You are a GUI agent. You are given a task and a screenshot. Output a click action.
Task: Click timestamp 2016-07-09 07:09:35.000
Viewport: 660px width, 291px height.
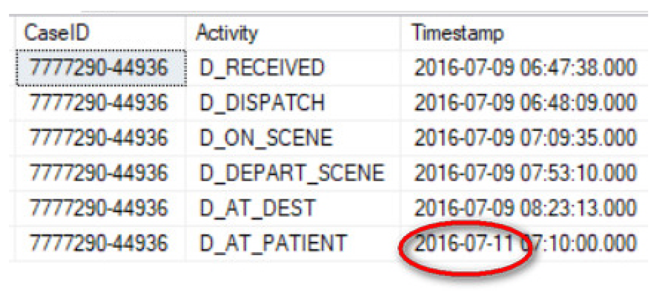(524, 138)
